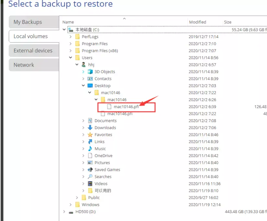Click the file icon of the mac10146.pfi dated 6:39
This screenshot has height=221, width=267.
[x=109, y=107]
